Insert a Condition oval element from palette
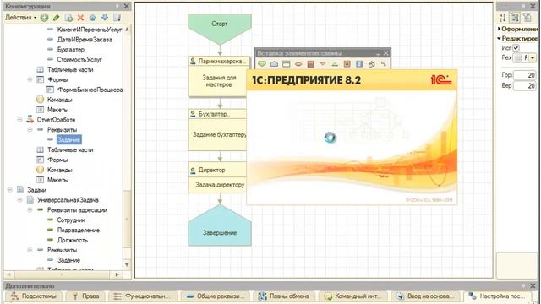 pyautogui.click(x=298, y=64)
